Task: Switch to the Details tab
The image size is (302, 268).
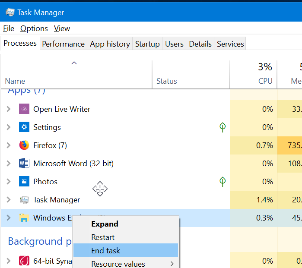Action: [200, 44]
